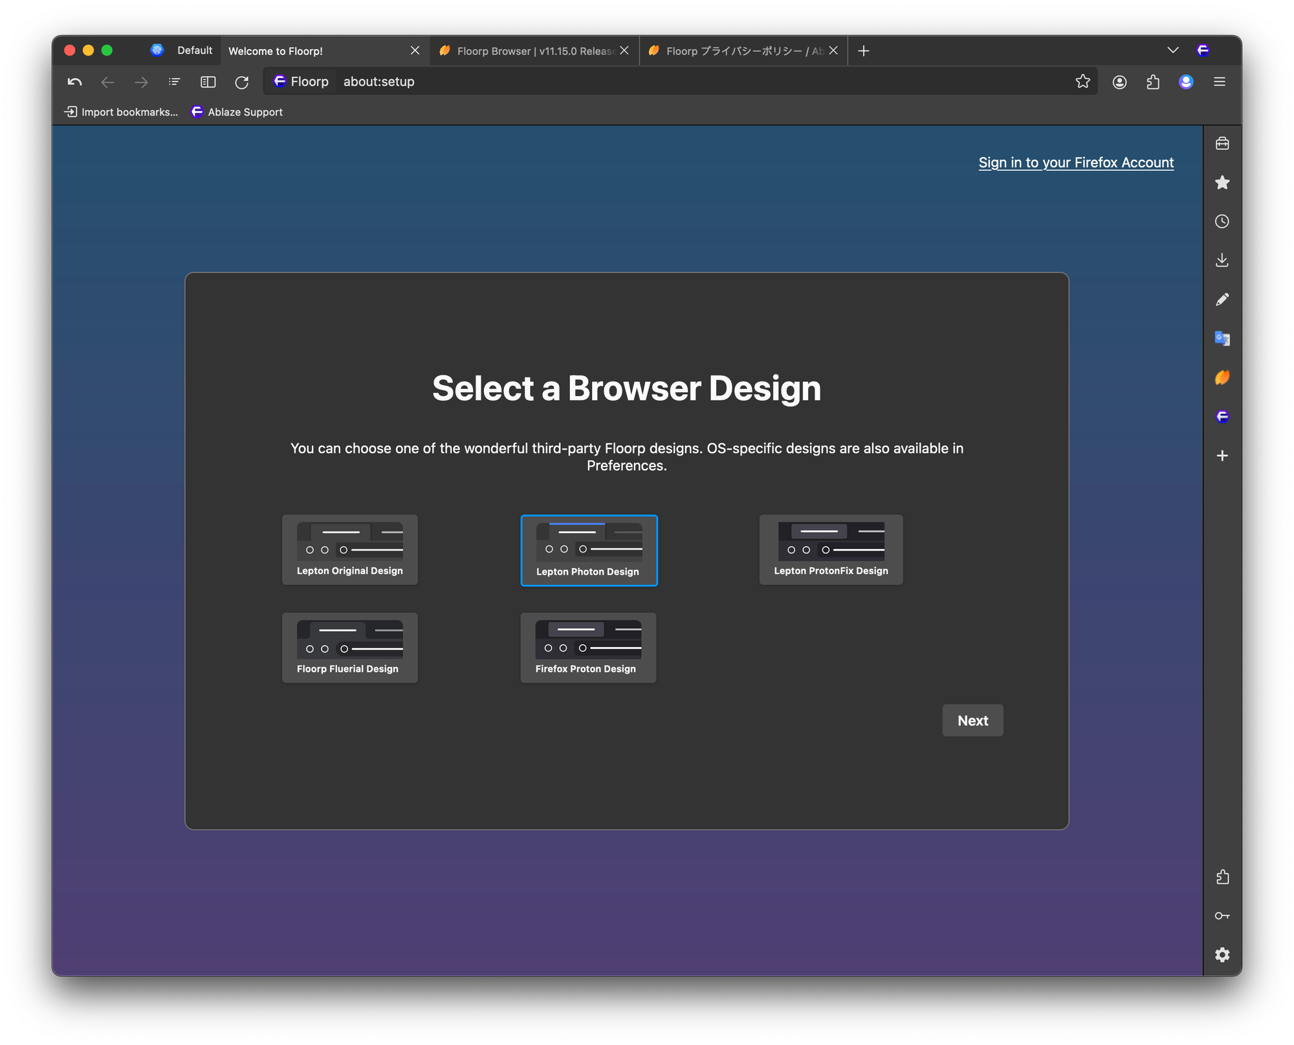
Task: Click the undo close tab icon
Action: click(75, 82)
